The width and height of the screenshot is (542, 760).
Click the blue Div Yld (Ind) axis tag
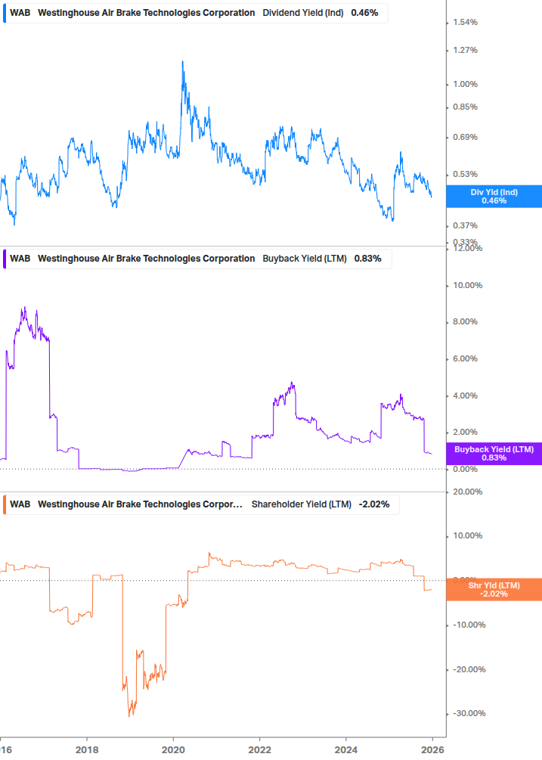pyautogui.click(x=494, y=197)
